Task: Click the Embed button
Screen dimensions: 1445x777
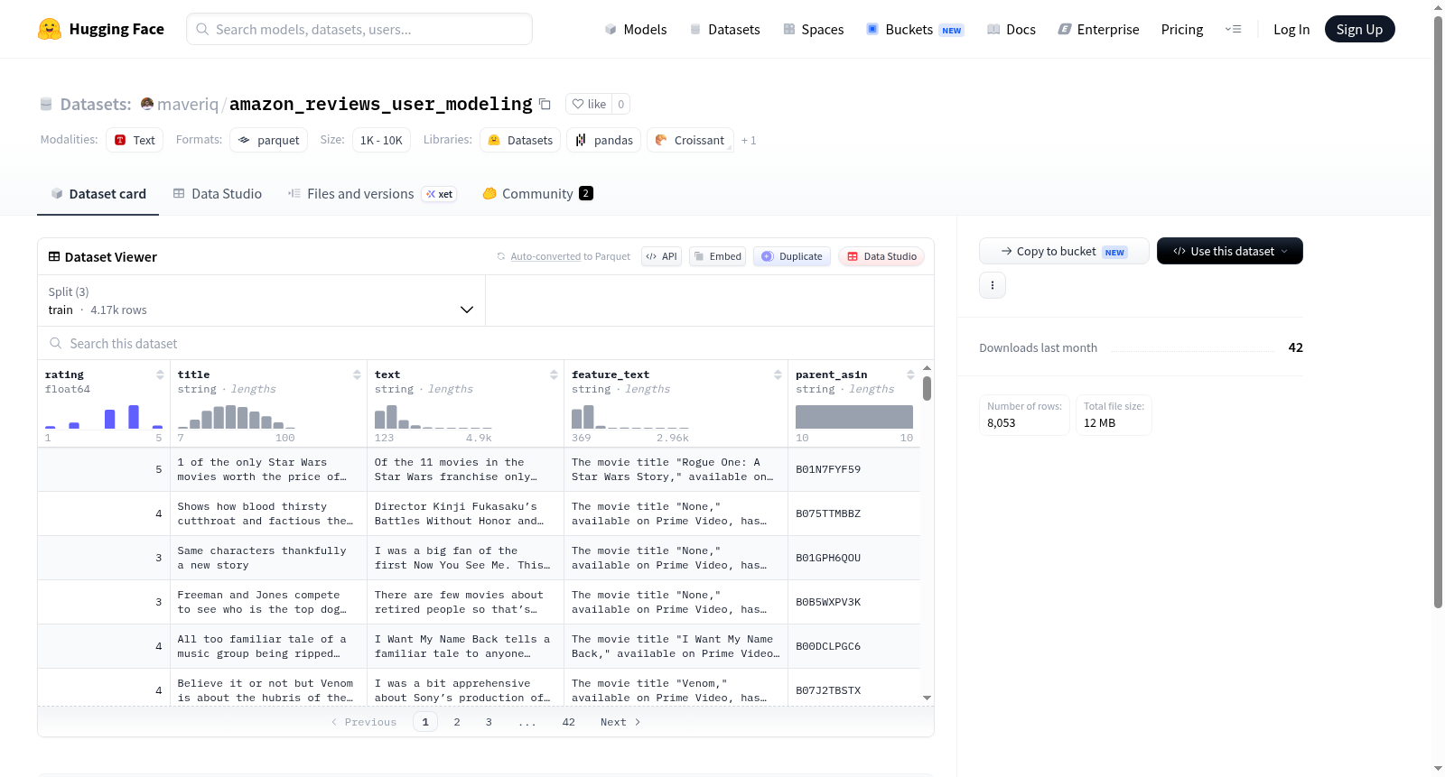Action: click(x=717, y=256)
